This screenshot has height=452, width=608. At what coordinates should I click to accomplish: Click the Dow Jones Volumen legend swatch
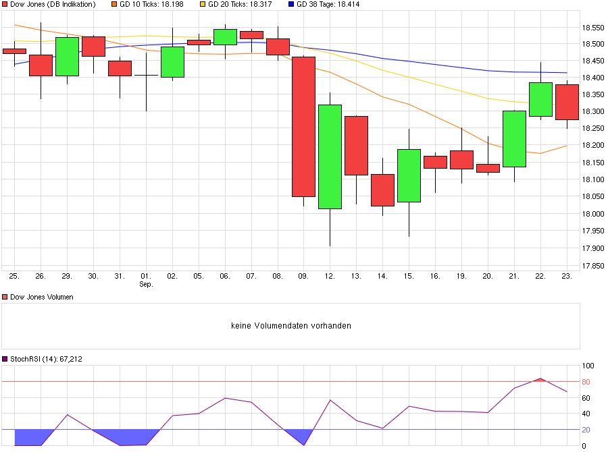[x=5, y=297]
